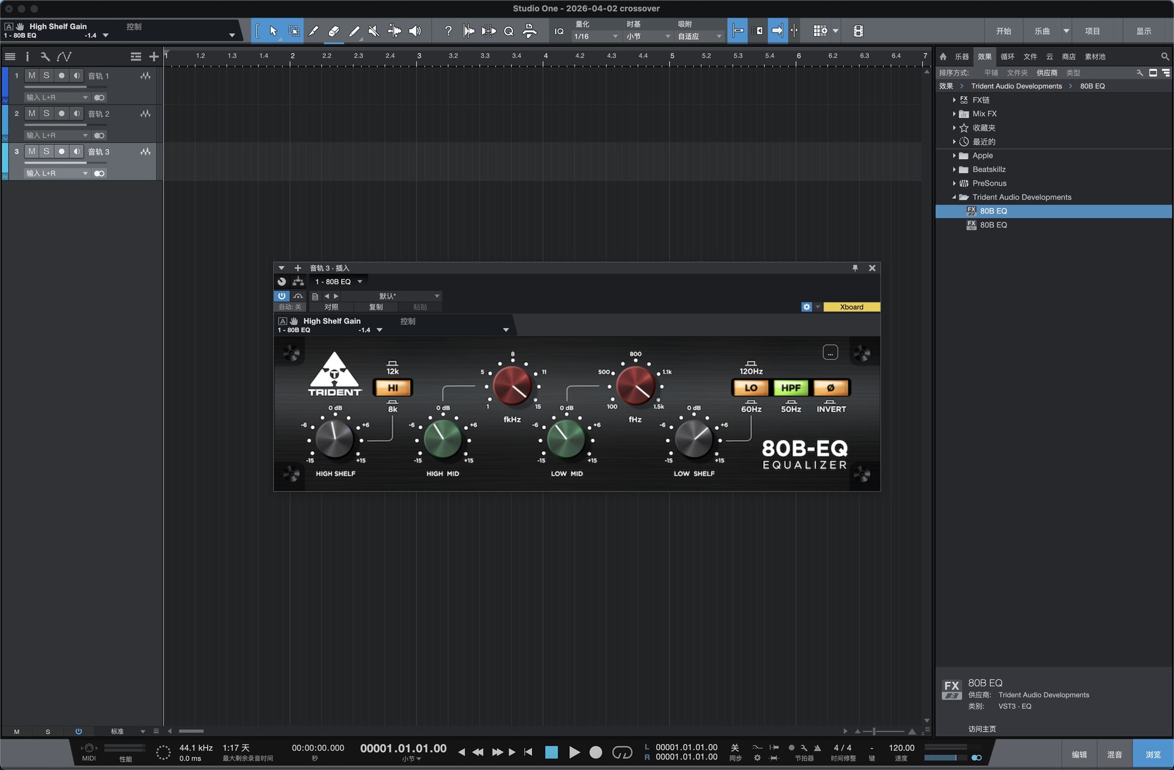Click the transport Play button
The width and height of the screenshot is (1174, 770).
(574, 752)
